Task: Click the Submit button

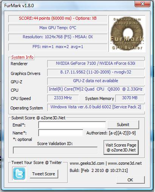Action: coord(123,125)
